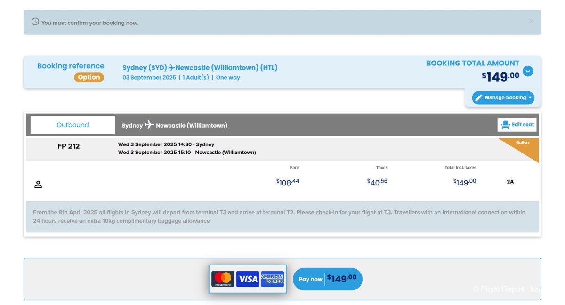Click flight number FP 212
Image resolution: width=565 pixels, height=305 pixels.
[69, 146]
